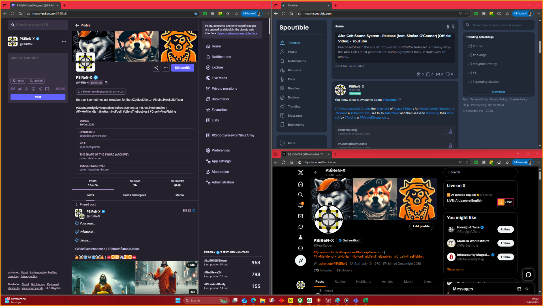Insert emoji via Mastodon compose smiley icon

pos(33,89)
